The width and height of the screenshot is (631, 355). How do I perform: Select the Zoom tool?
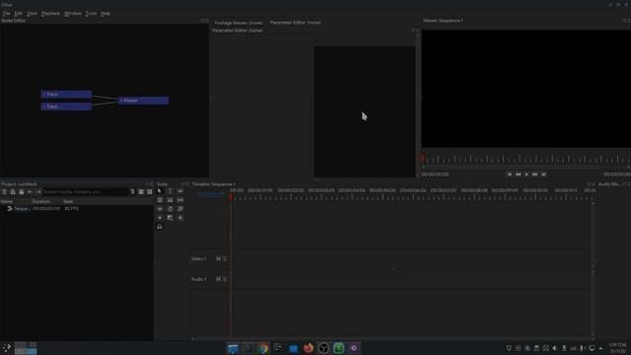click(180, 209)
